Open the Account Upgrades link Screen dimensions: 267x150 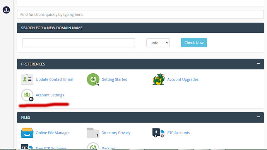pos(183,79)
